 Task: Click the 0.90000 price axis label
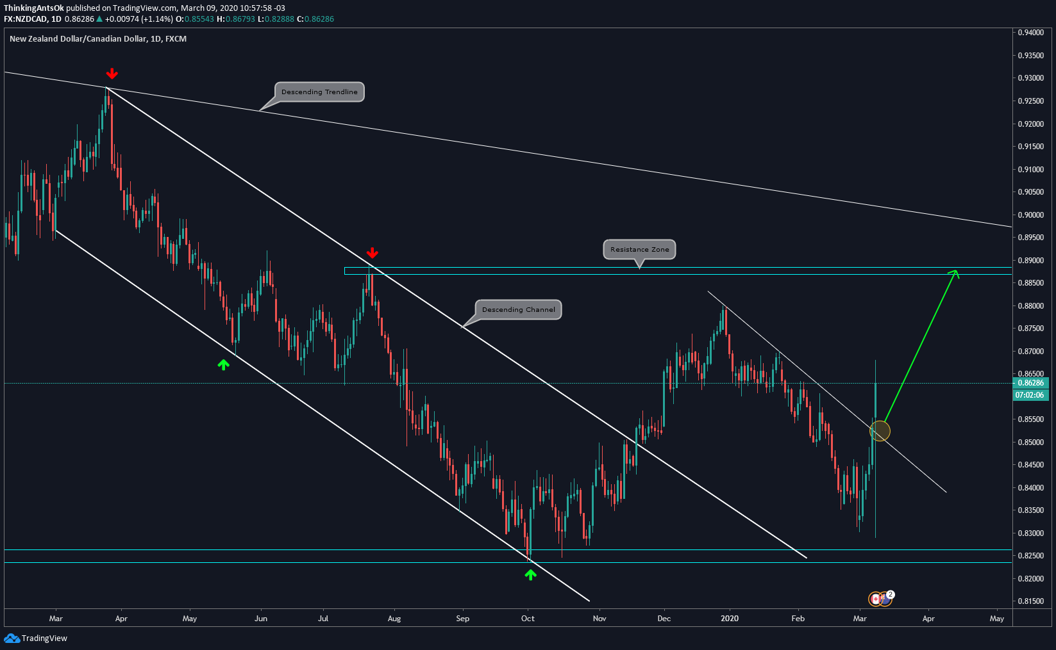pos(1031,215)
